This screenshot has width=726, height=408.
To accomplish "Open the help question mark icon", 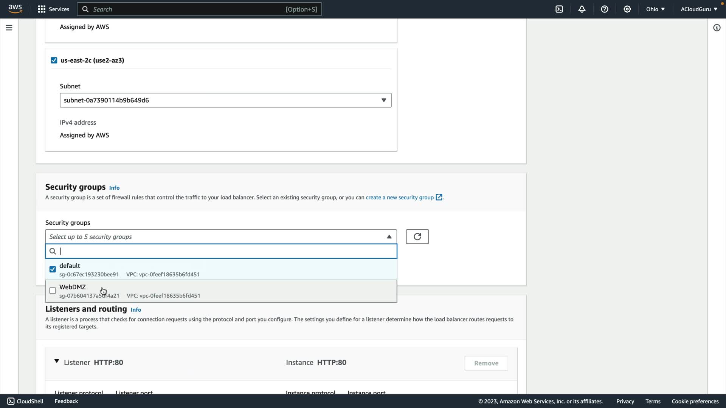I will 605,9.
